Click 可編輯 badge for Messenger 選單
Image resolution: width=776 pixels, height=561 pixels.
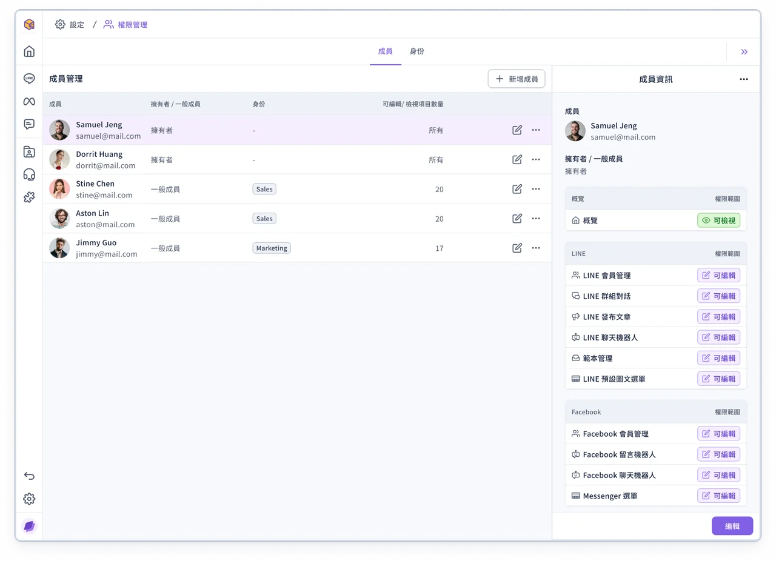tap(718, 496)
